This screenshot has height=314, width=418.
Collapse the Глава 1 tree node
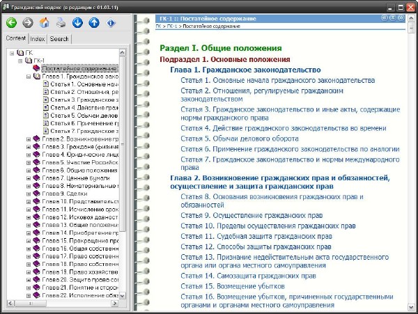coord(29,77)
